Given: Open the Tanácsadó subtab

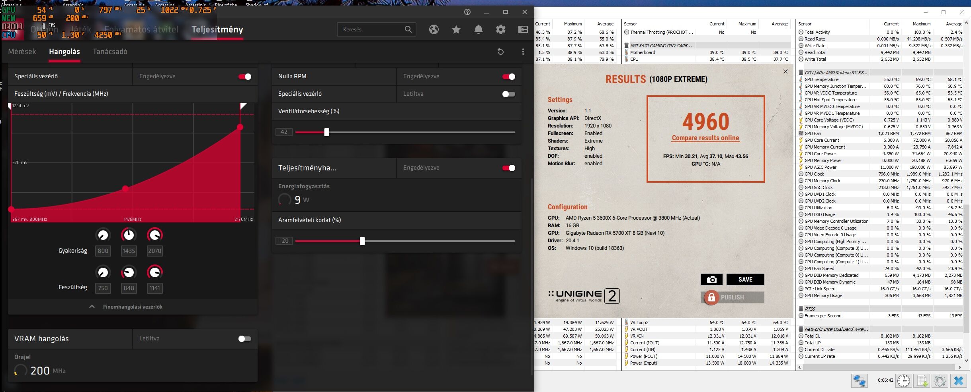Looking at the screenshot, I should coord(110,52).
